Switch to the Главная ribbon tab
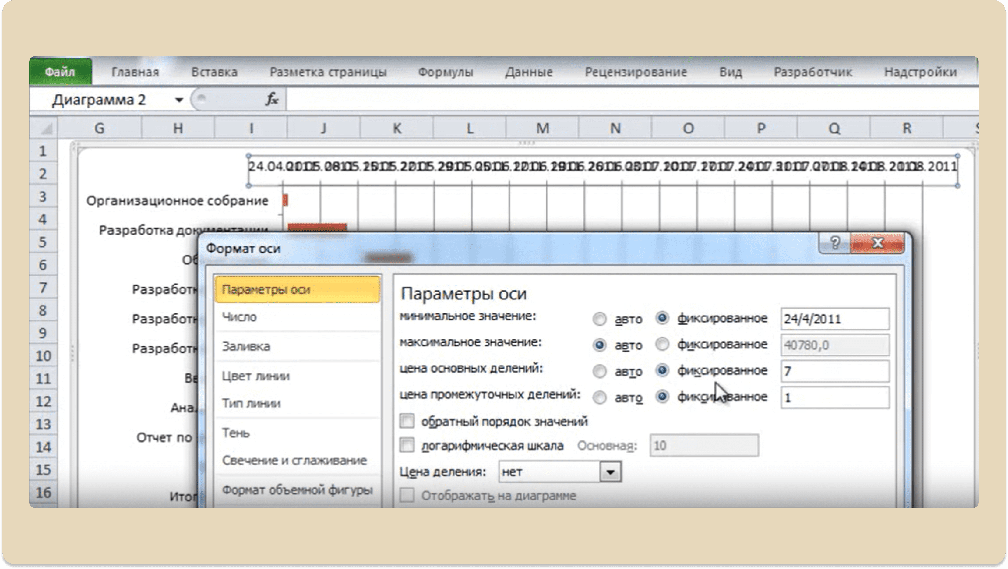 click(x=135, y=72)
